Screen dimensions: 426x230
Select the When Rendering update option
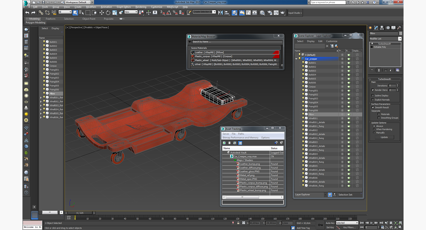coord(374,129)
